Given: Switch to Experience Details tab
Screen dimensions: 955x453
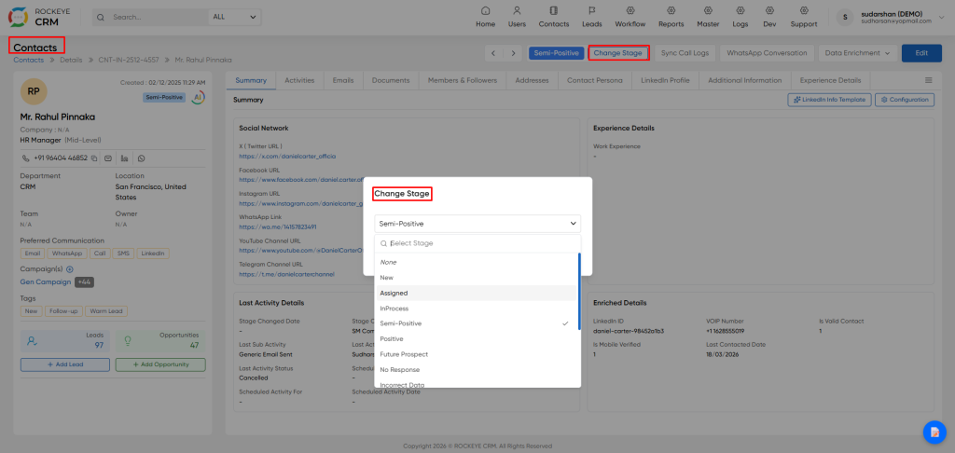Looking at the screenshot, I should pos(830,80).
